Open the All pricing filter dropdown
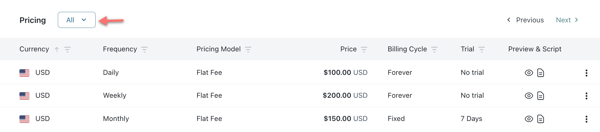The width and height of the screenshot is (600, 132). (76, 20)
